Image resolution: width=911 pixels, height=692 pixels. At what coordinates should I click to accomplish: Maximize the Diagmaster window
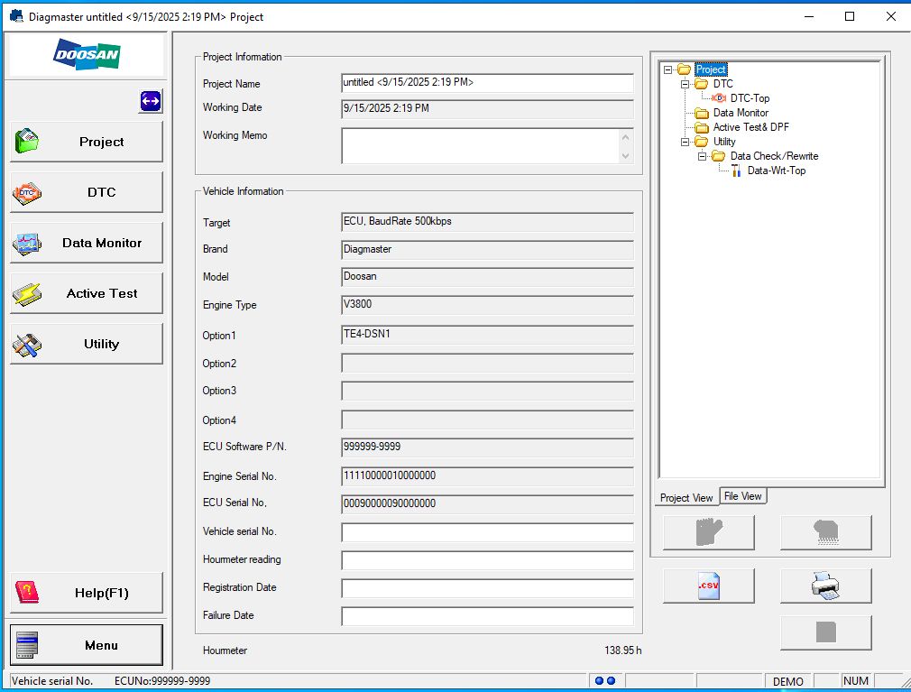(850, 16)
